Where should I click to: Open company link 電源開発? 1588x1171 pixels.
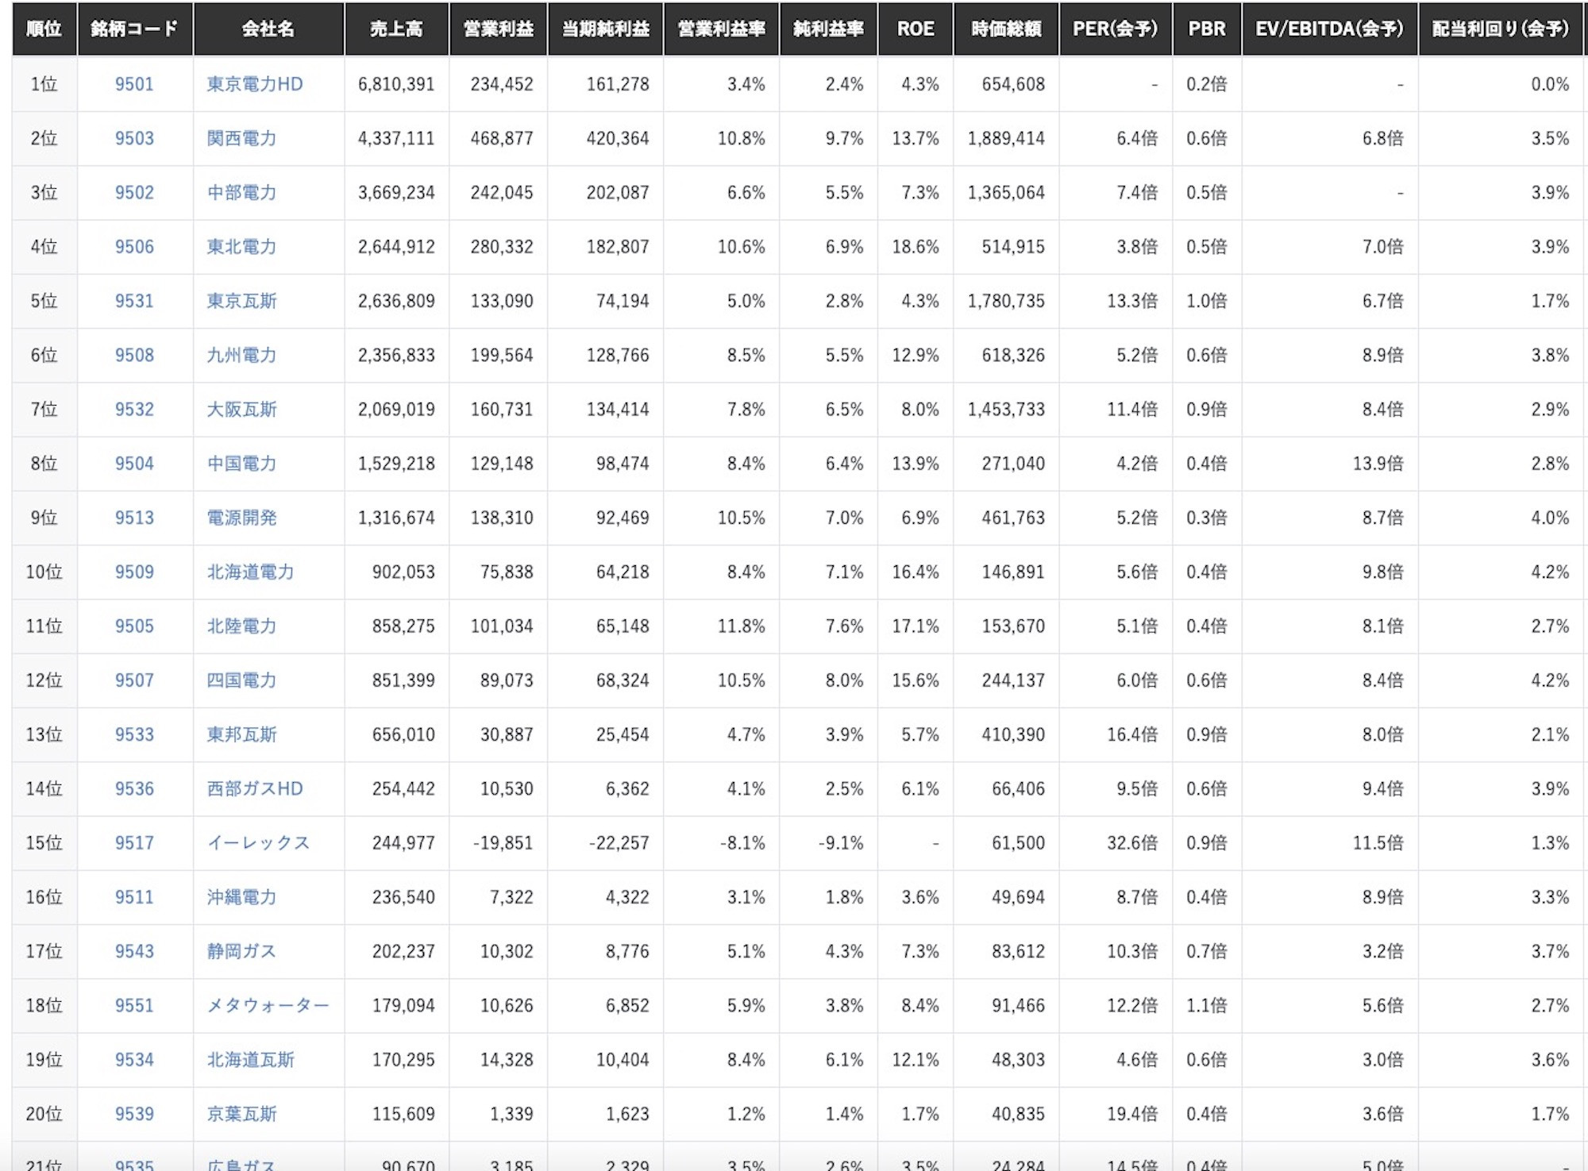click(241, 518)
